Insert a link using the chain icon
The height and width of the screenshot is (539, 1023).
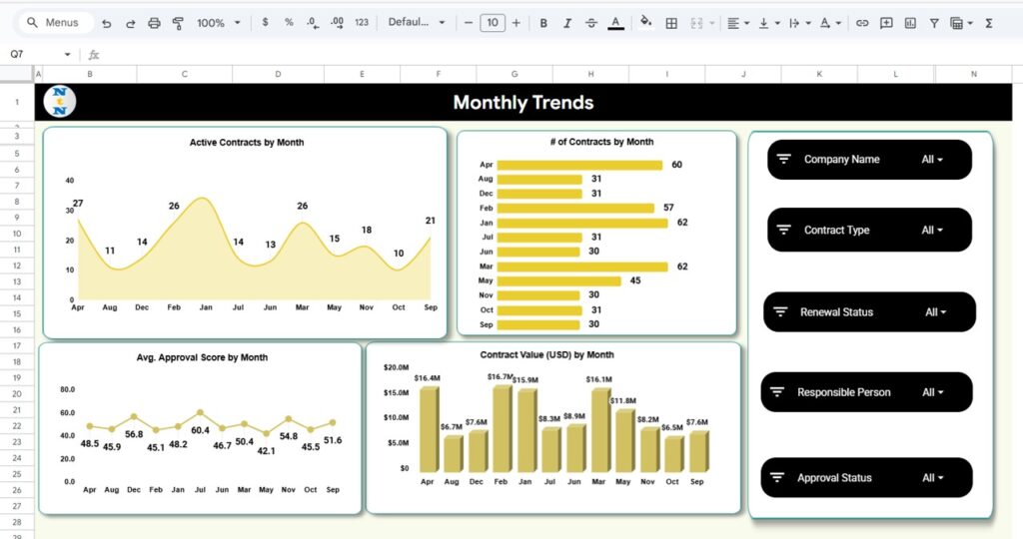pyautogui.click(x=862, y=23)
